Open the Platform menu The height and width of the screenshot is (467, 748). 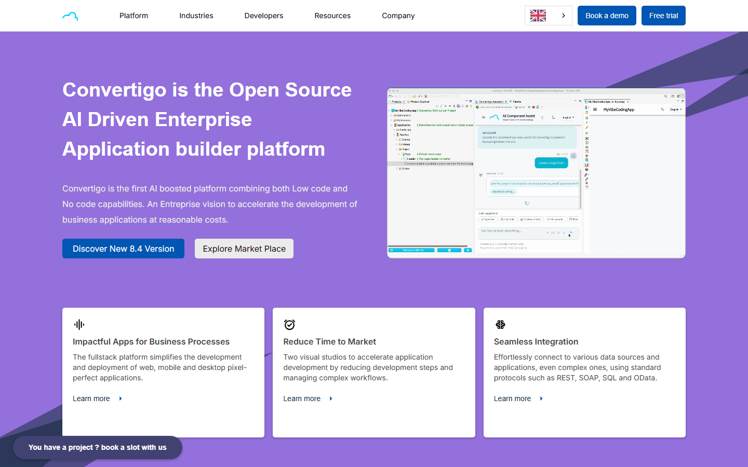coord(133,16)
